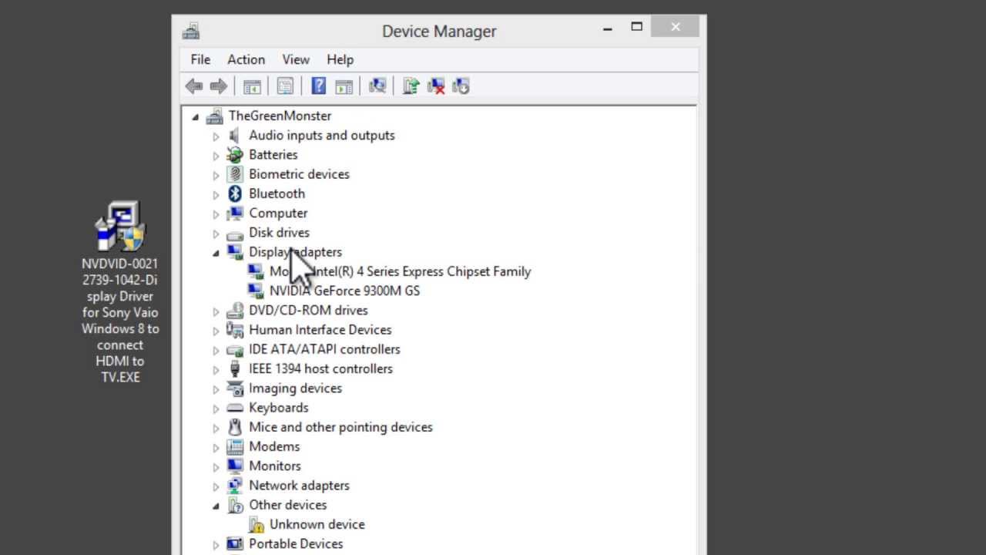
Task: Expand the Computer node
Action: (216, 214)
